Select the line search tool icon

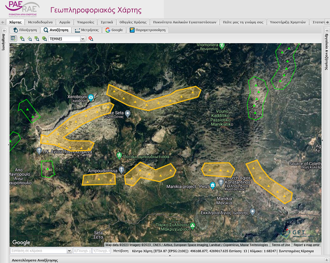29,39
